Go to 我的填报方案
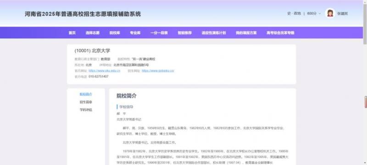 click(246, 33)
